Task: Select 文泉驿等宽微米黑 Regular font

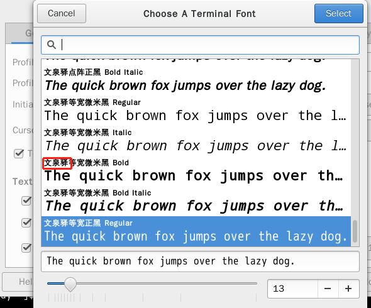Action: pyautogui.click(x=196, y=111)
